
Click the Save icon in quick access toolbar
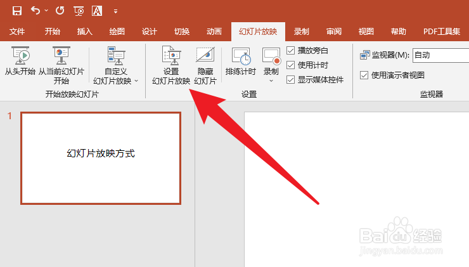tap(16, 11)
